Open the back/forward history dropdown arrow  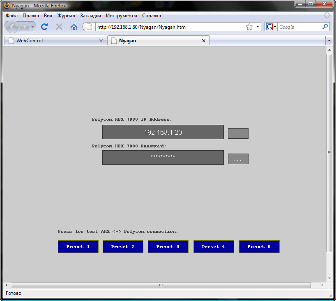32,27
